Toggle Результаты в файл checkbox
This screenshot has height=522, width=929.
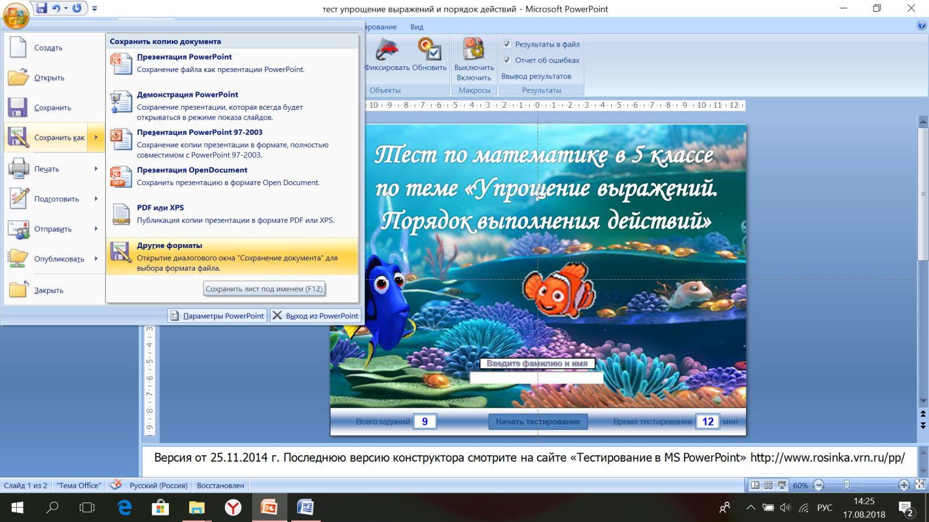(508, 44)
